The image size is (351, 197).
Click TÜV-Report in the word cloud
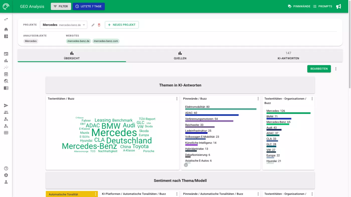point(147,119)
